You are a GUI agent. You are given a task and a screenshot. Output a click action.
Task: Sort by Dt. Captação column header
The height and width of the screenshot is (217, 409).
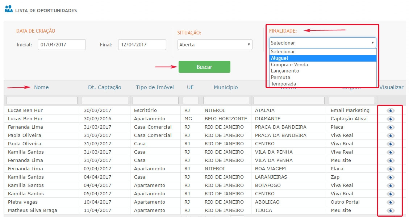(x=104, y=87)
